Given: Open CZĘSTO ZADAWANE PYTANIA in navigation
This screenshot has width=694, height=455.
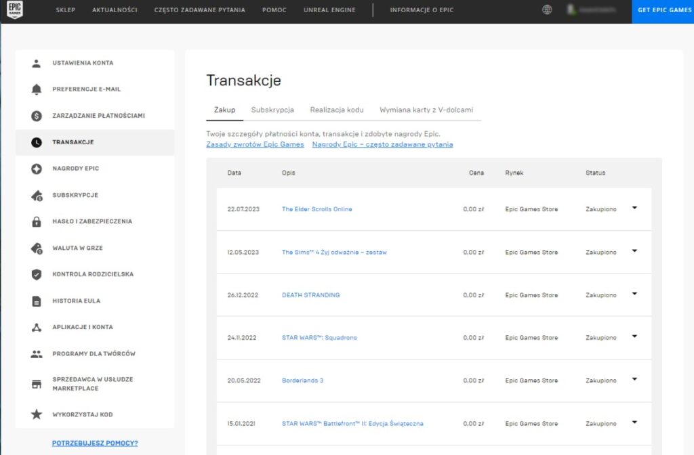Looking at the screenshot, I should tap(200, 9).
